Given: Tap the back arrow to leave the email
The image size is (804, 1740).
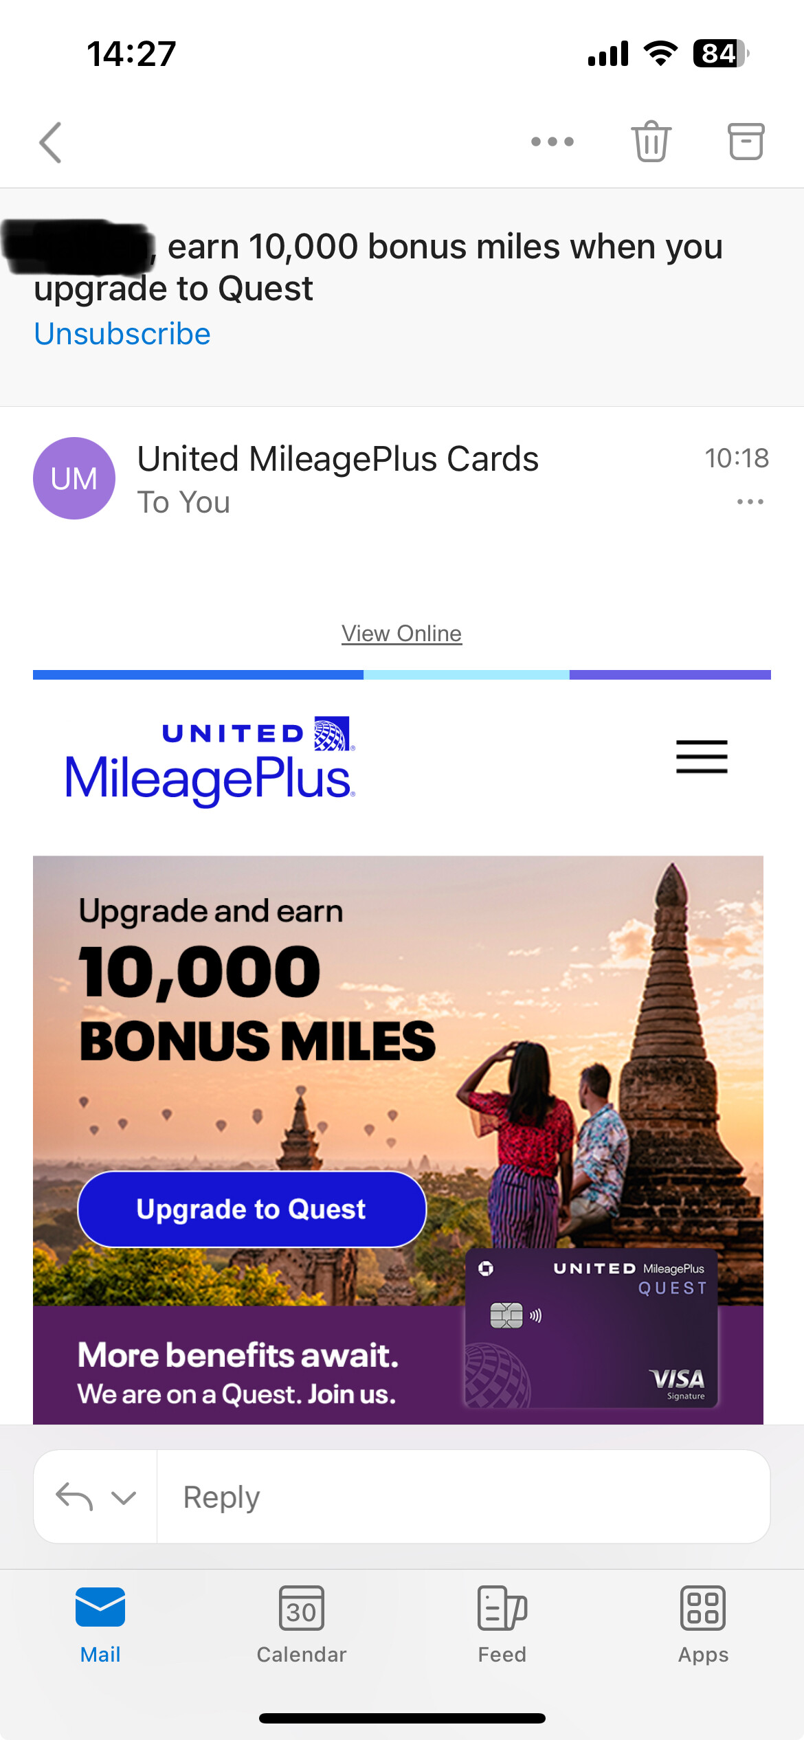Looking at the screenshot, I should [x=51, y=142].
